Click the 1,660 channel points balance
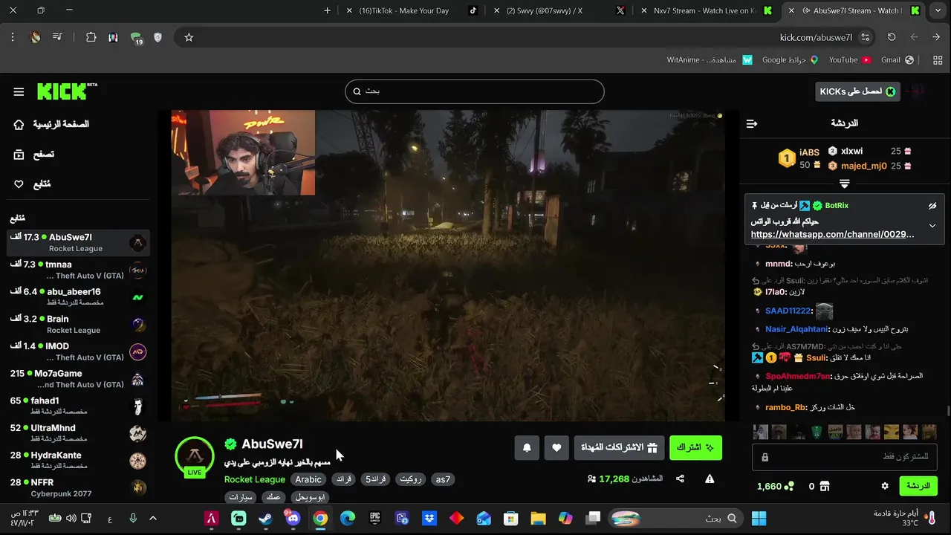This screenshot has height=535, width=951. point(775,486)
